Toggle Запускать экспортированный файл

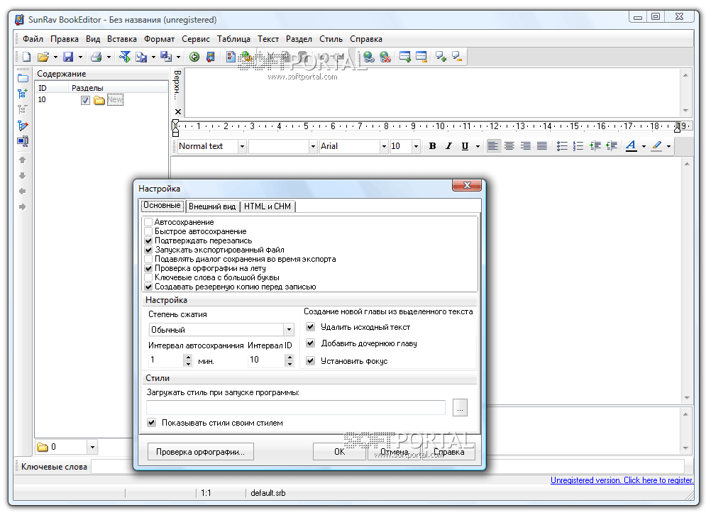[x=148, y=250]
